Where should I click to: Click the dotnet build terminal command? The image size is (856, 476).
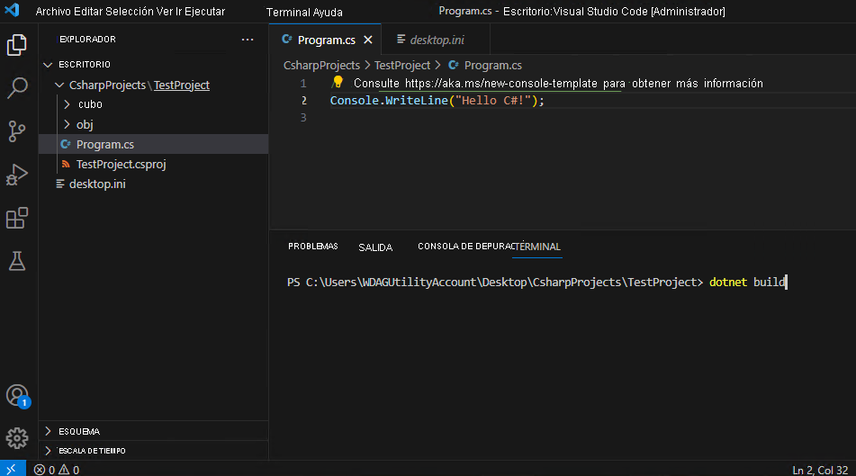pos(747,283)
